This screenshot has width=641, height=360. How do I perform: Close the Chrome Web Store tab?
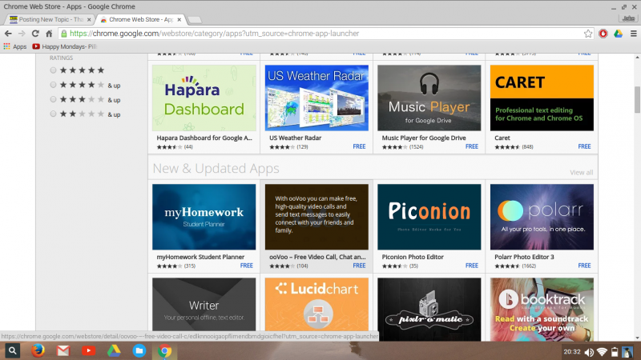coord(179,19)
